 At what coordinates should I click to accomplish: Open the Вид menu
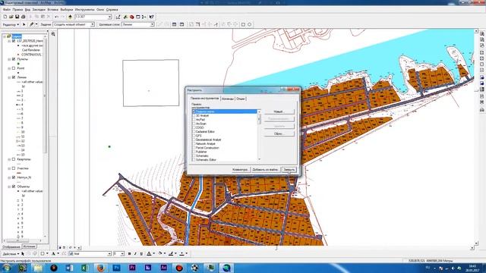coord(27,10)
